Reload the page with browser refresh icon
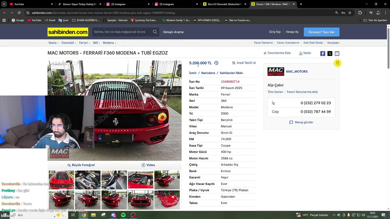Image resolution: width=390 pixels, height=219 pixels. point(19,13)
